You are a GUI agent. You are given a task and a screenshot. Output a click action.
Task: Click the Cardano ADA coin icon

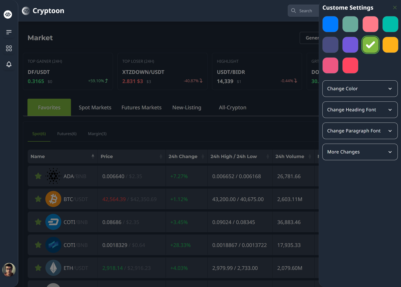point(53,176)
